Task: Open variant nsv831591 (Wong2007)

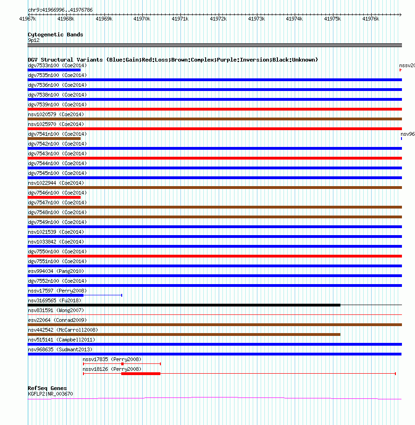Action: pyautogui.click(x=56, y=310)
